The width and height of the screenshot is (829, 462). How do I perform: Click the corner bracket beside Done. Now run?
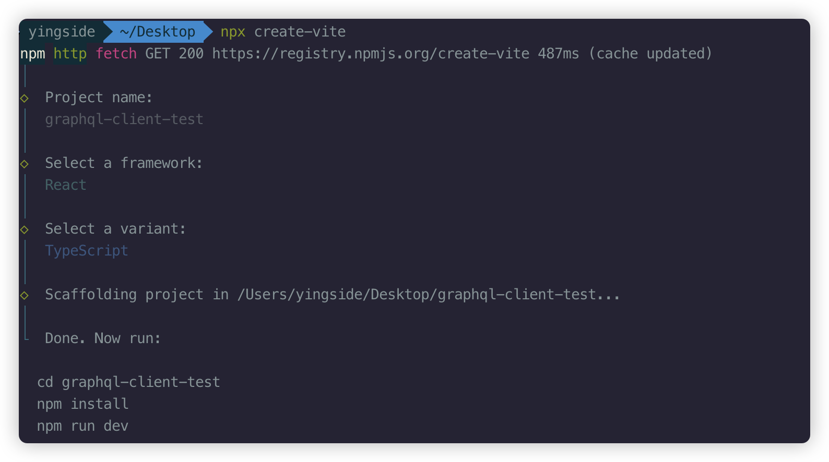26,337
